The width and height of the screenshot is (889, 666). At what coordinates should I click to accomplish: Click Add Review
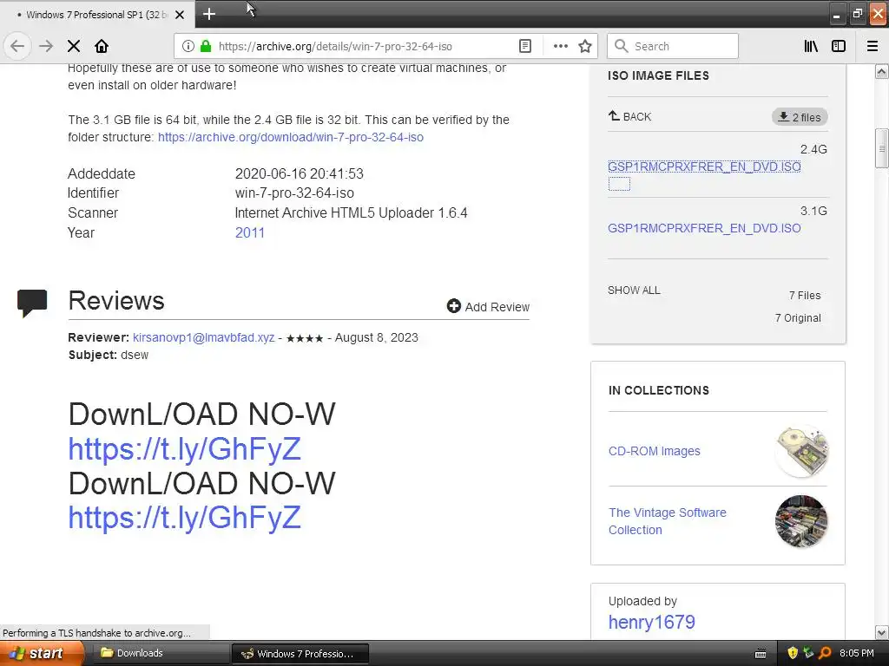(488, 306)
